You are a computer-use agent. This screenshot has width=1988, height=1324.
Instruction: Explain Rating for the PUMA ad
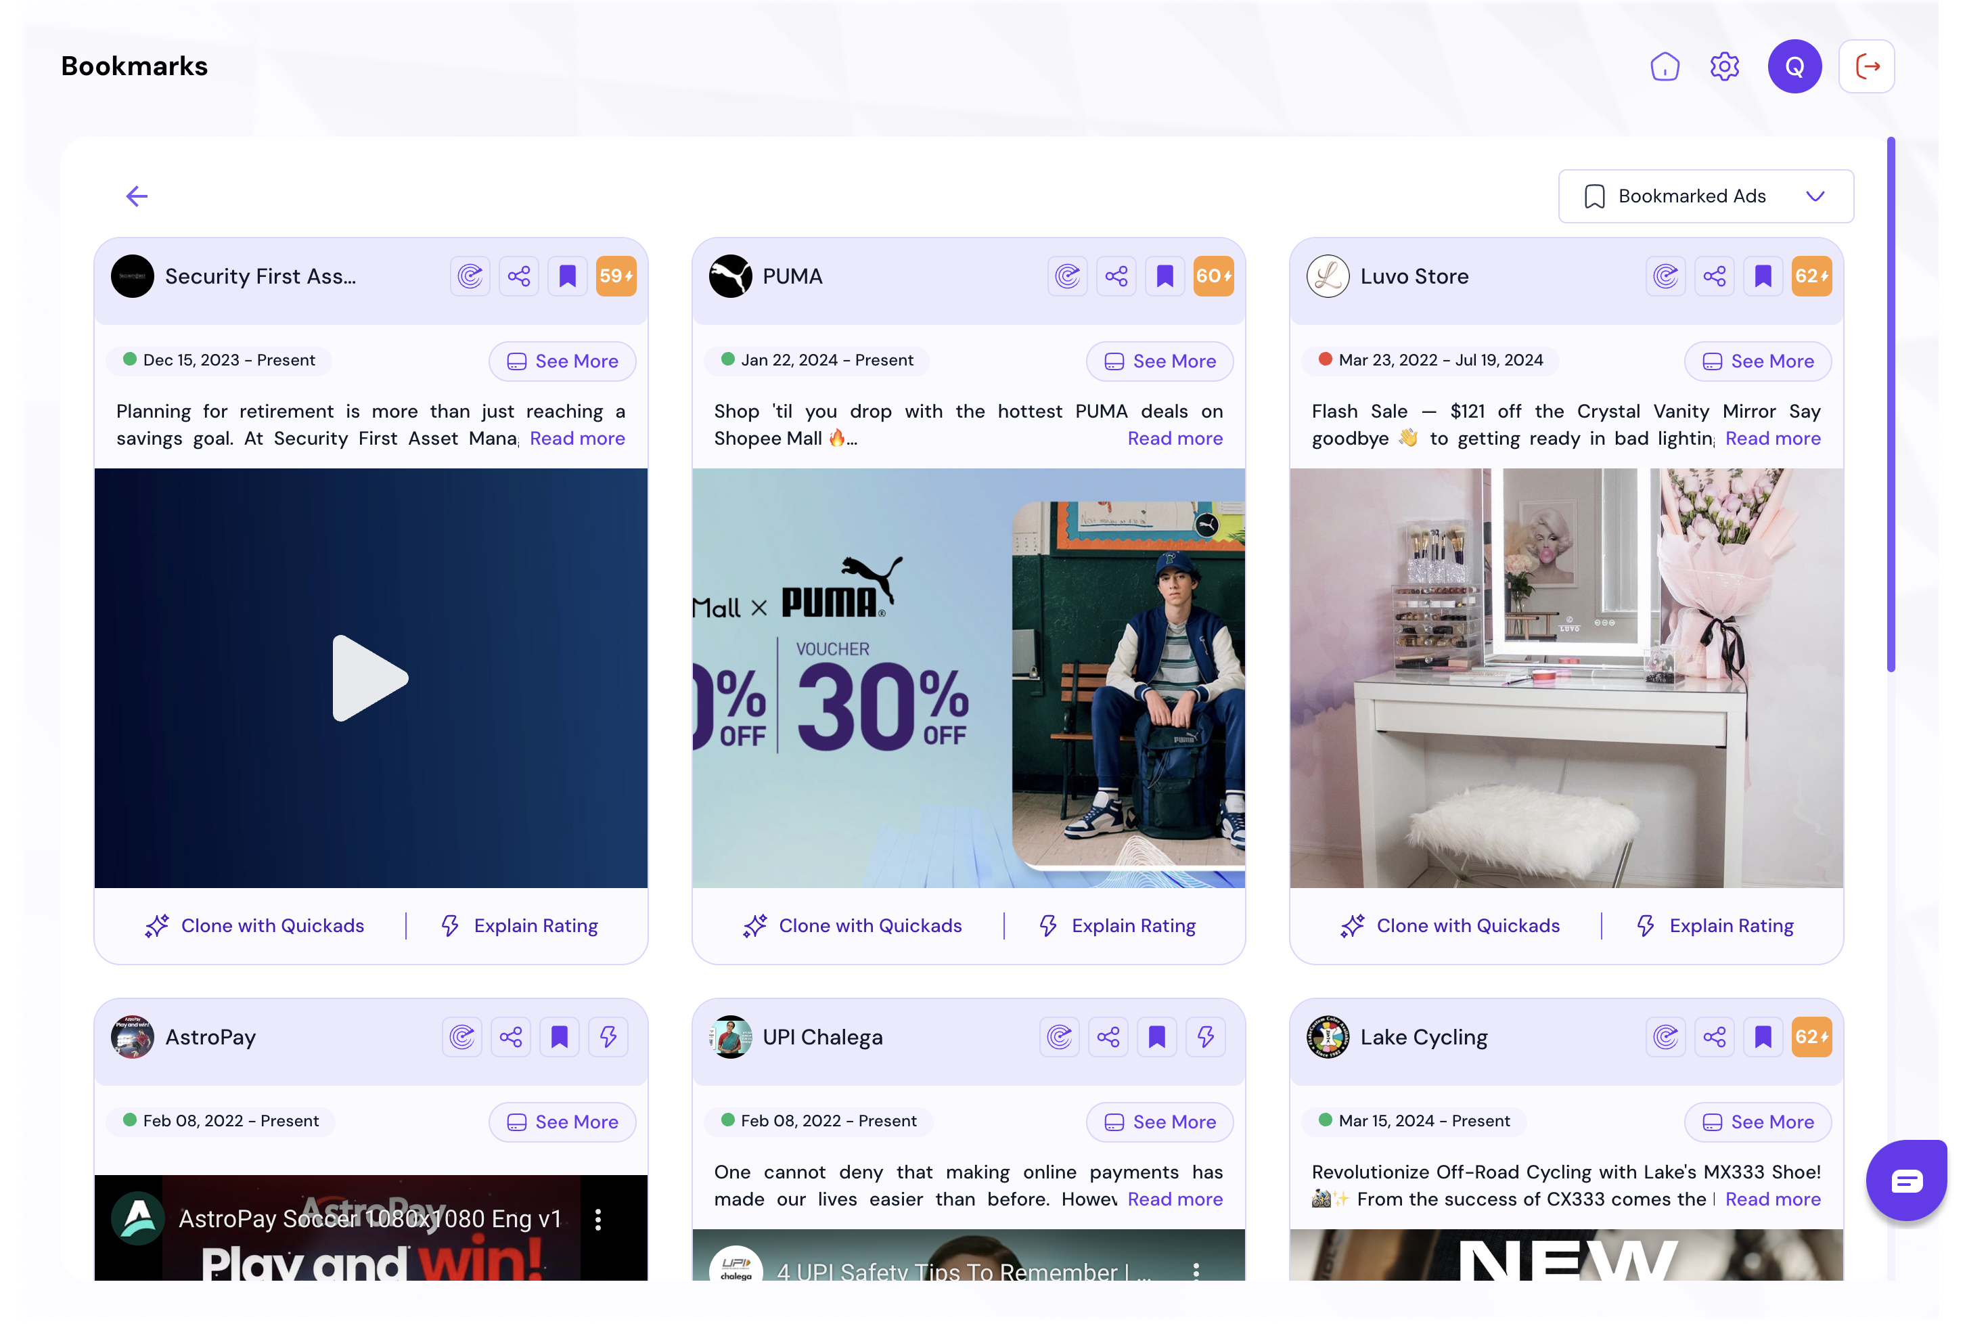tap(1117, 925)
